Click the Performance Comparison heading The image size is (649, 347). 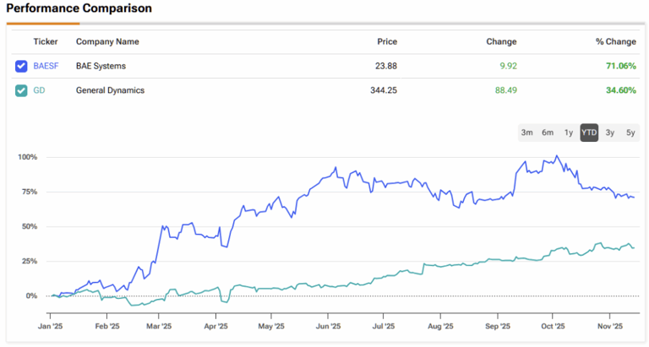[79, 9]
